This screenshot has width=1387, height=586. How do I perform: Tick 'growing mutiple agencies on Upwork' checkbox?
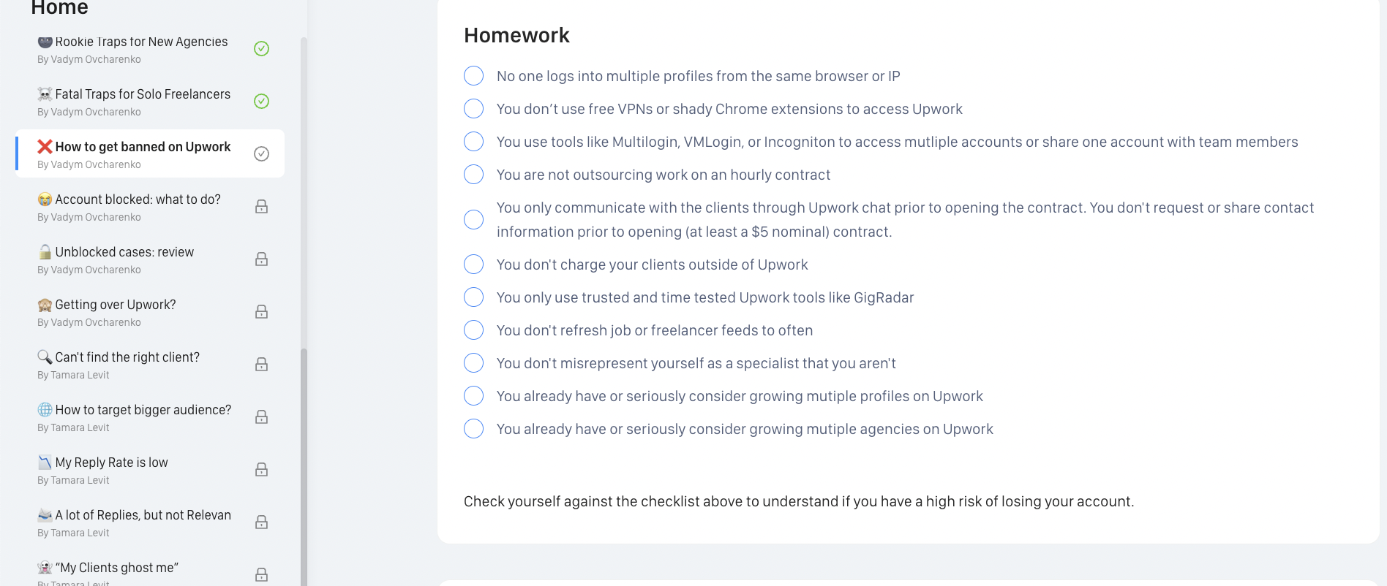coord(474,429)
